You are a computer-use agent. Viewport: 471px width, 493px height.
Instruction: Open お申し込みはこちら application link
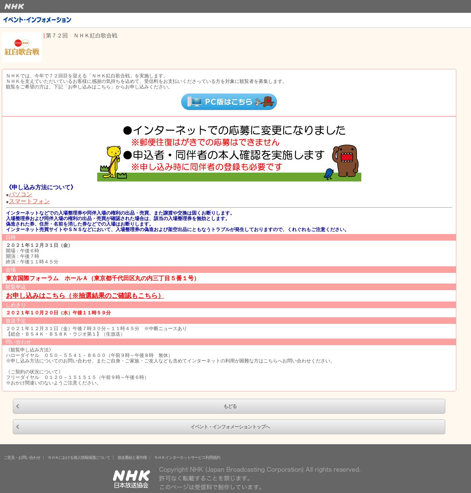point(85,296)
